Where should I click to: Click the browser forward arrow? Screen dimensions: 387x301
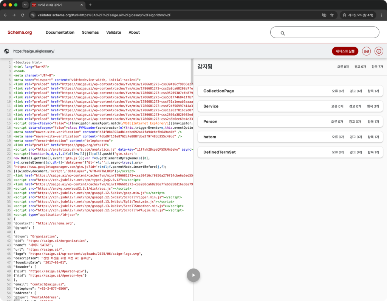coord(14,15)
